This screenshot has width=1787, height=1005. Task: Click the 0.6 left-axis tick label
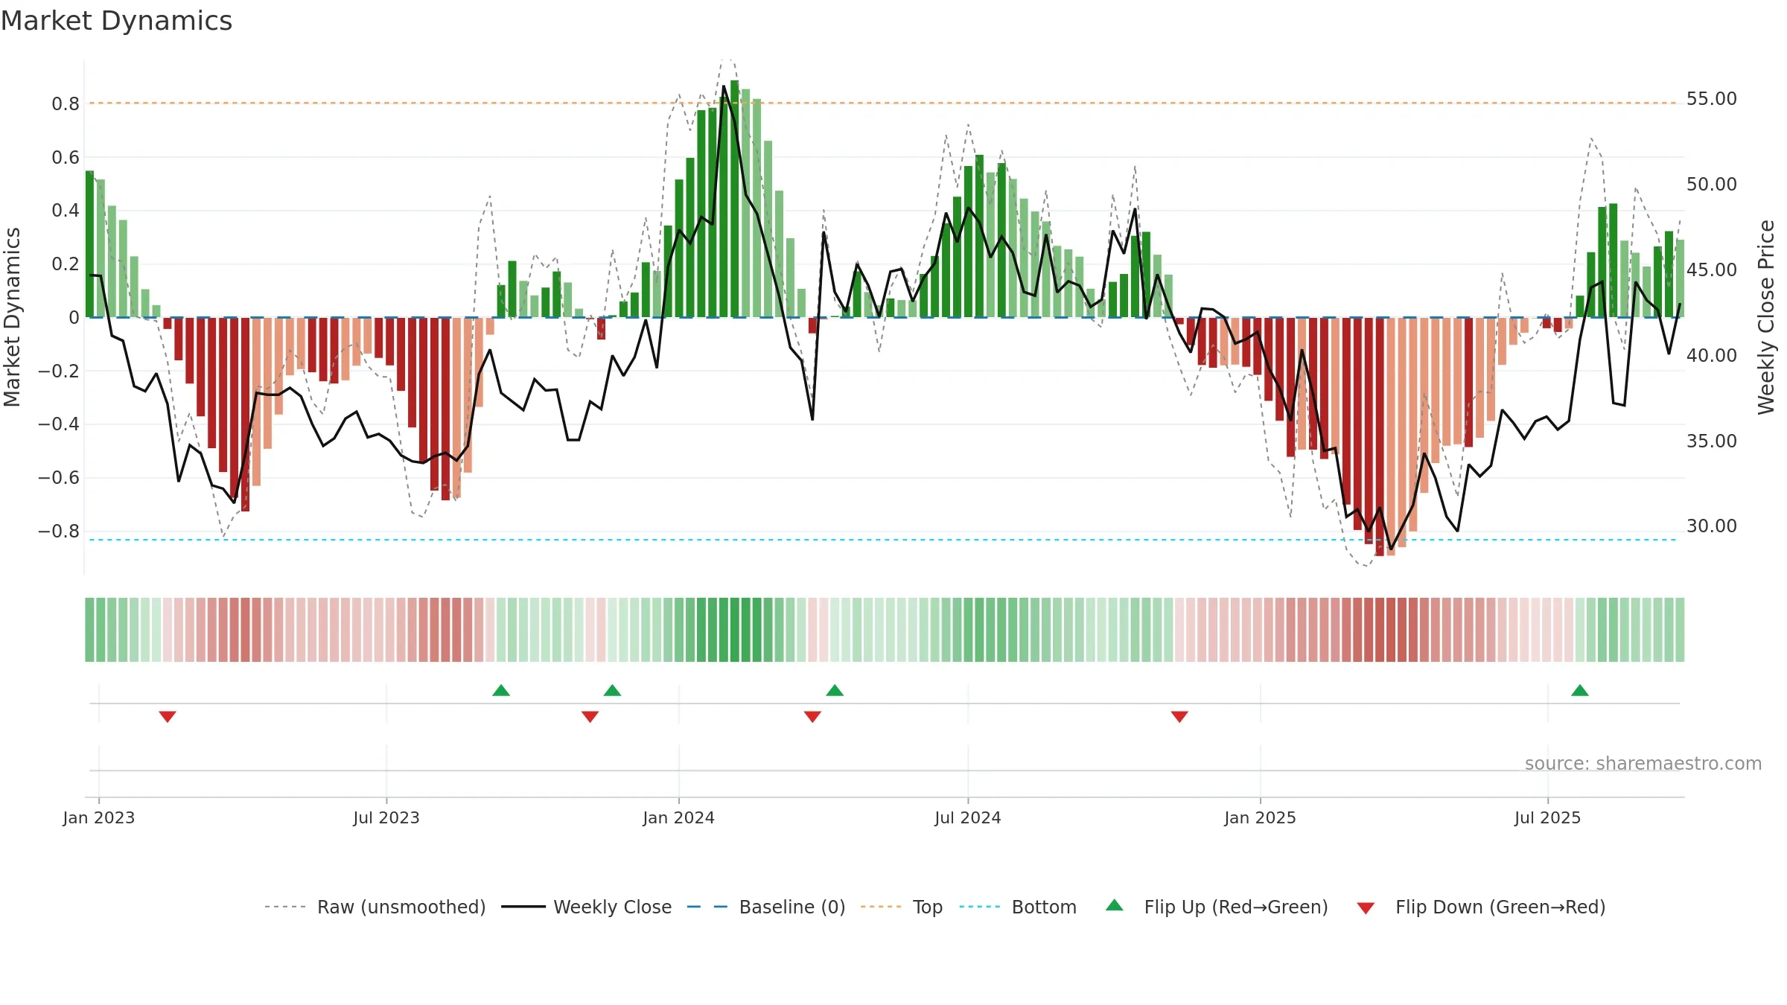(66, 157)
